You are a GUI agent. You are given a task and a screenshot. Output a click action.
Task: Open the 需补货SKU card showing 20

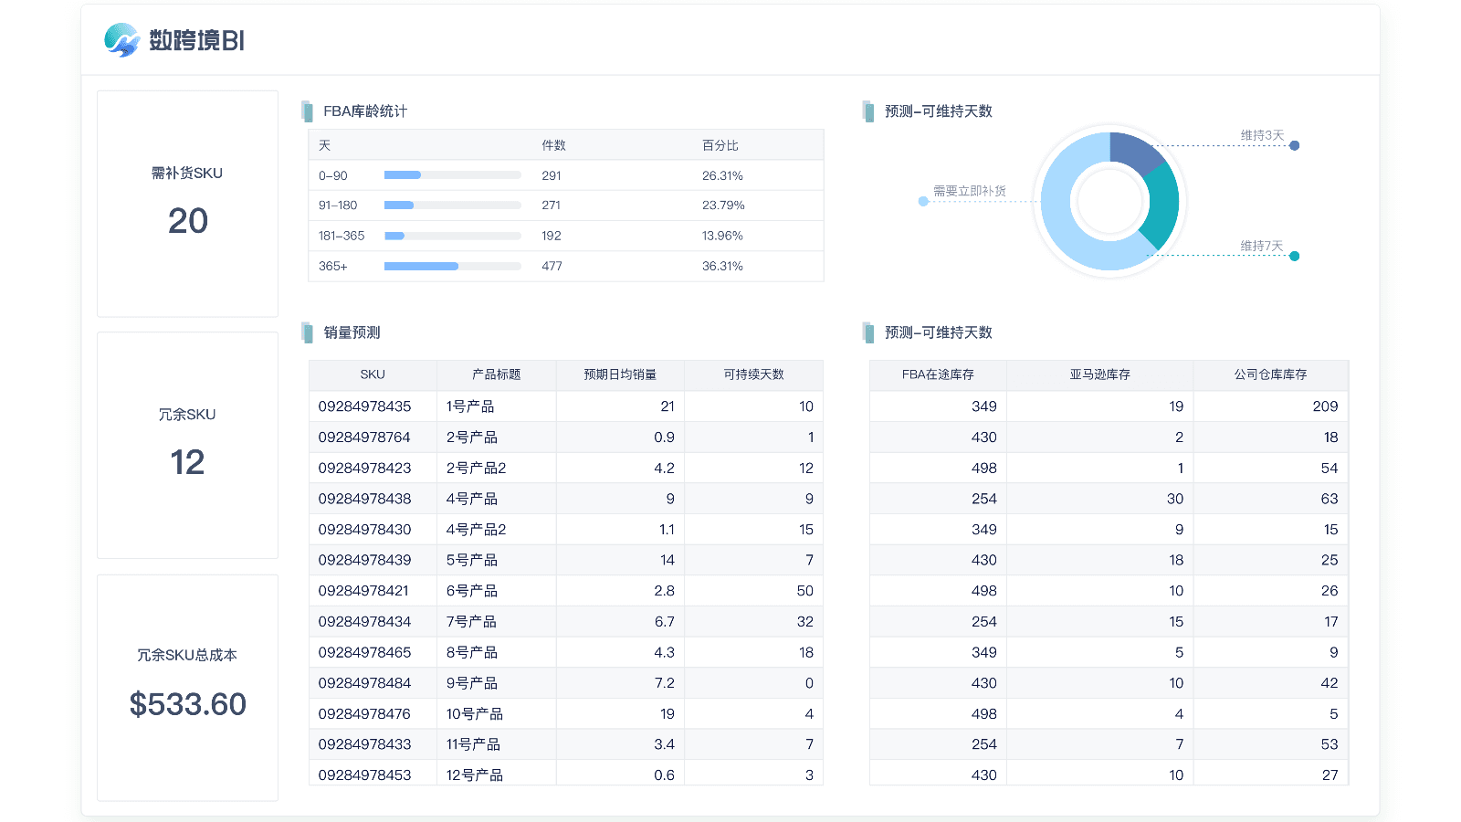click(x=187, y=203)
